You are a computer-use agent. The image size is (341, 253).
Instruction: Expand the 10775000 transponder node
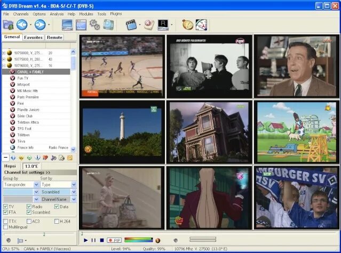(4, 59)
